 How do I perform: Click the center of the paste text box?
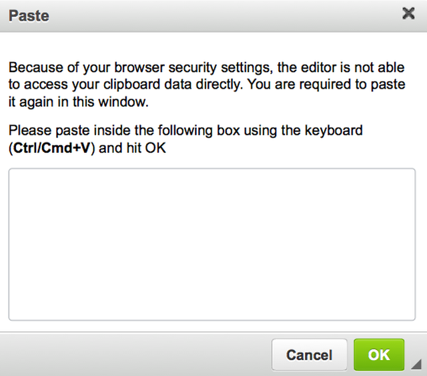pyautogui.click(x=212, y=244)
